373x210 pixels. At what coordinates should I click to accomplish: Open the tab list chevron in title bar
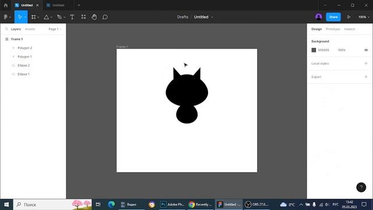tap(325, 5)
